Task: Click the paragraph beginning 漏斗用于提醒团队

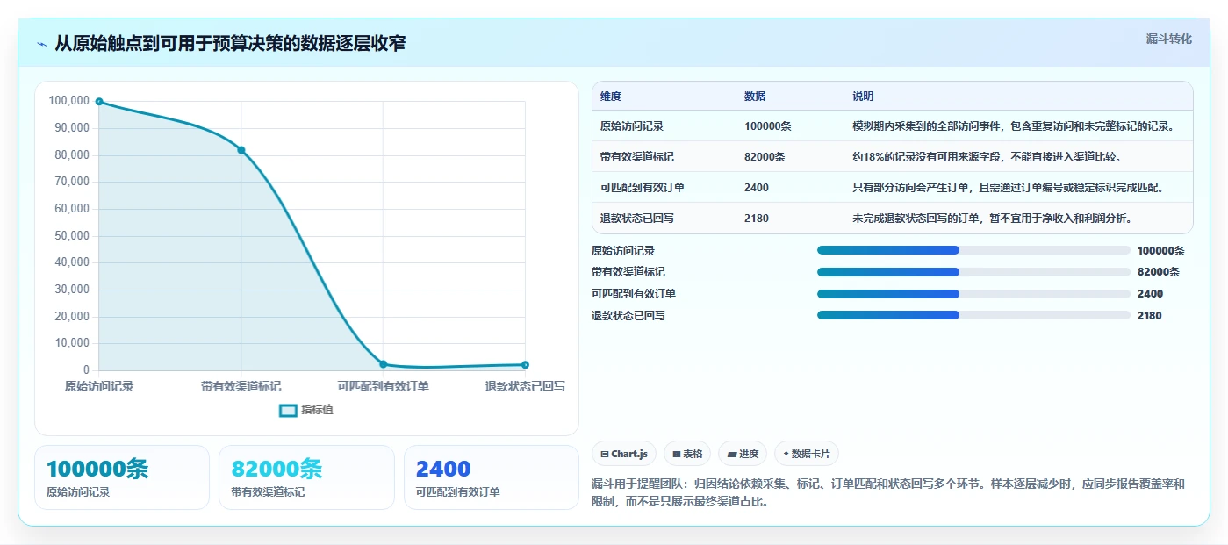Action: coord(889,492)
